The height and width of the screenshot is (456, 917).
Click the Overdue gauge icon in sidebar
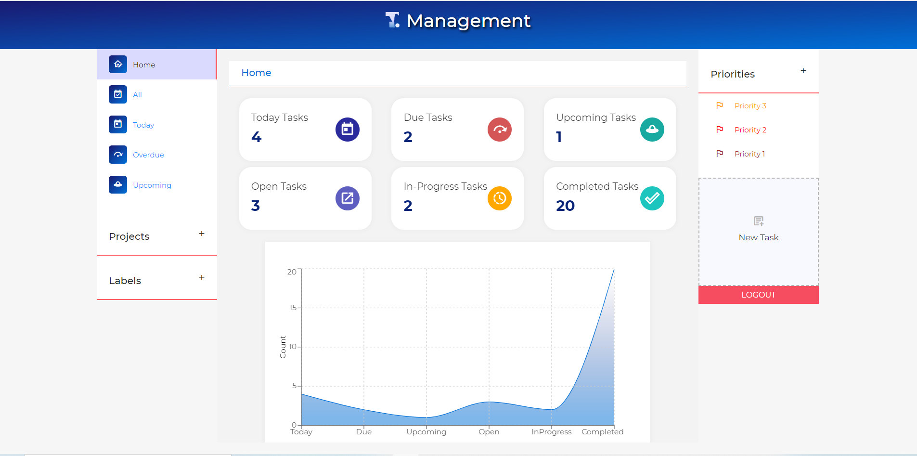click(118, 155)
